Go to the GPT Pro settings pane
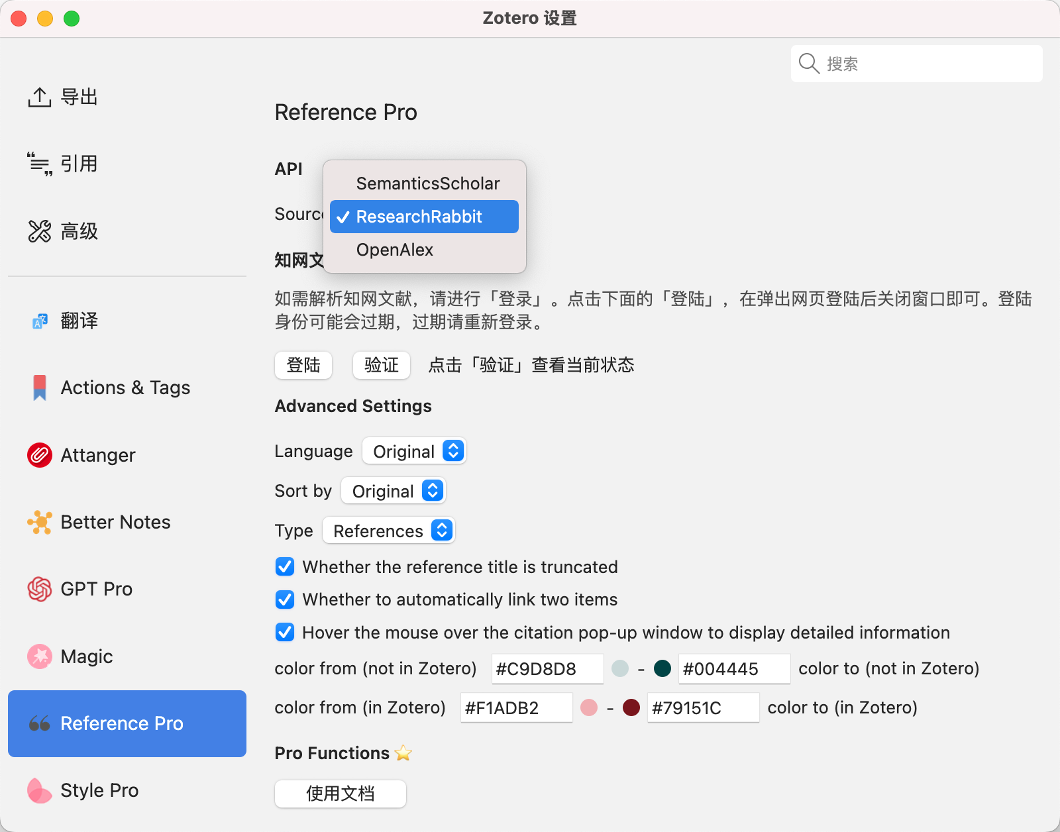 [x=127, y=589]
